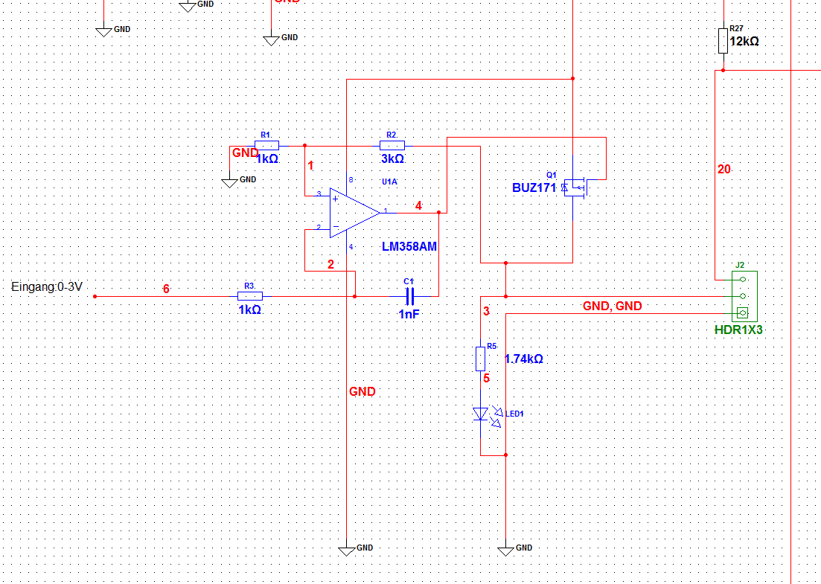
Task: Click the '3kΩ' value of R2
Action: (x=392, y=158)
